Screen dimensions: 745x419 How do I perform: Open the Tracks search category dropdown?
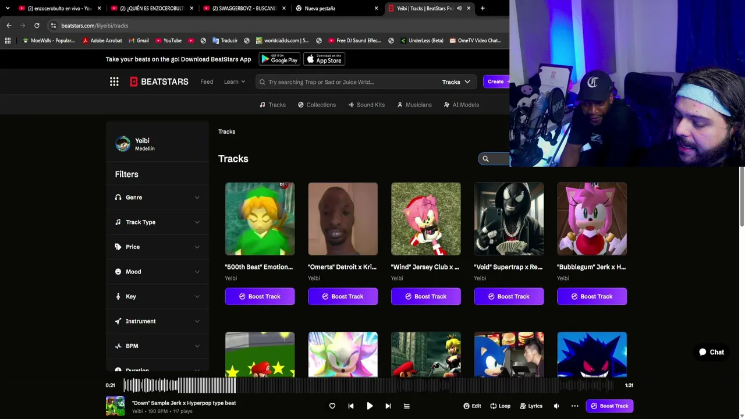click(x=456, y=82)
